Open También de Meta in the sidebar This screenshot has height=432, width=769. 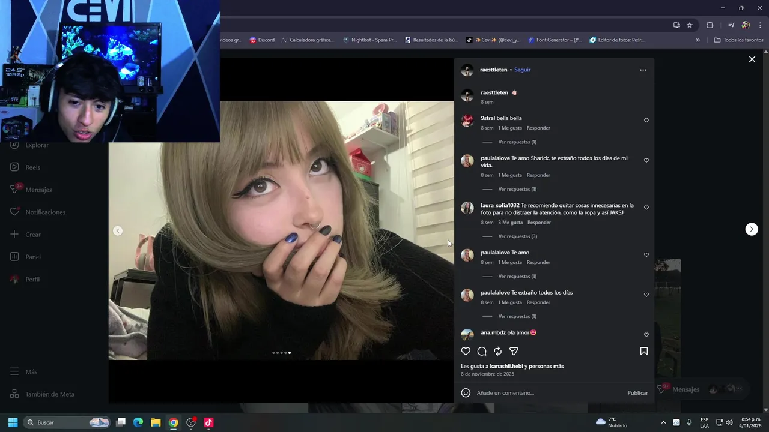(42, 394)
